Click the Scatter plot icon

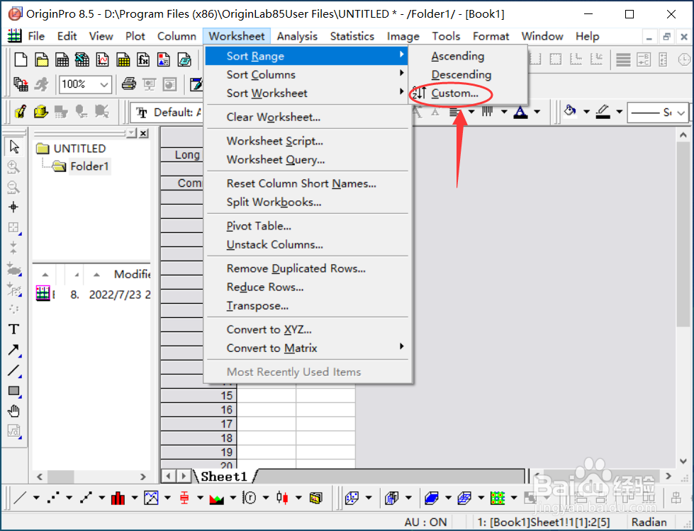(x=53, y=498)
